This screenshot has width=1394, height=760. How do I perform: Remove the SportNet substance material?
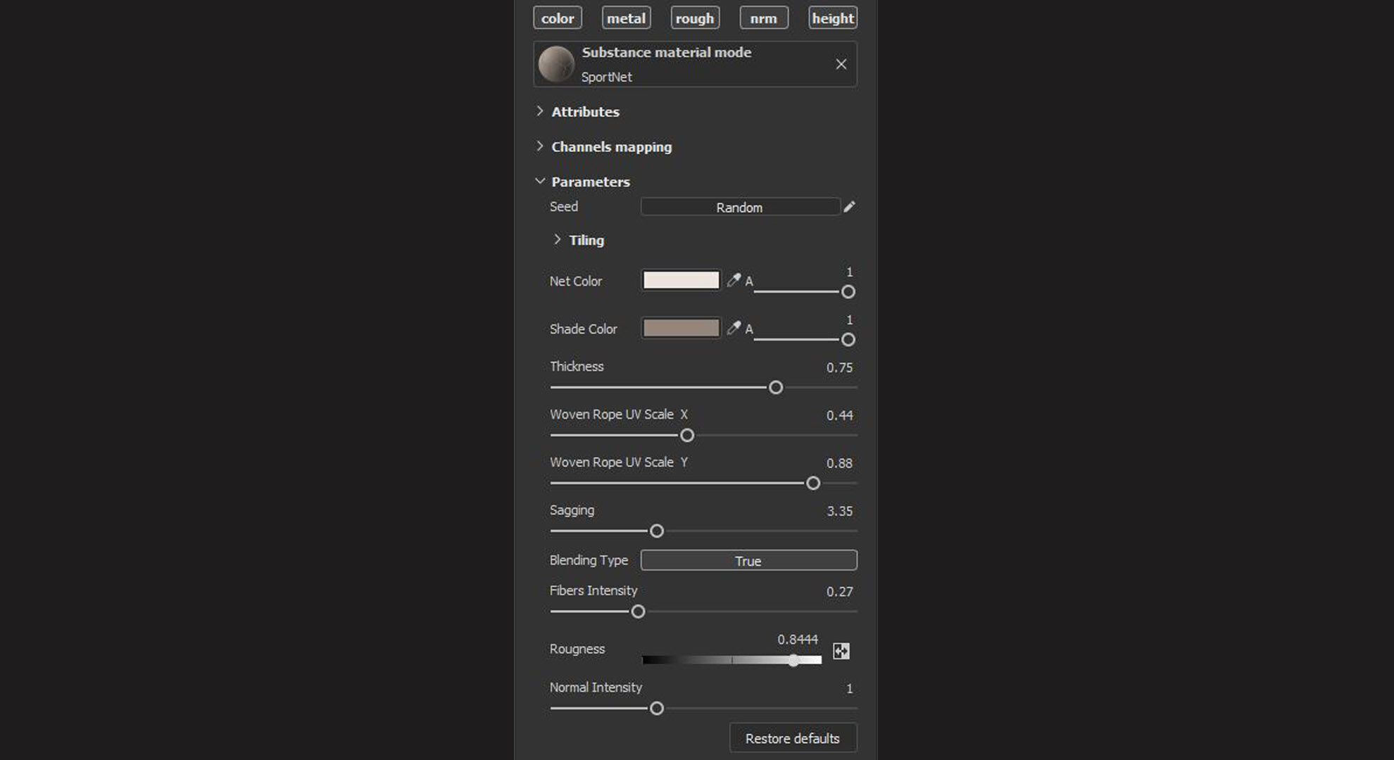[x=841, y=64]
